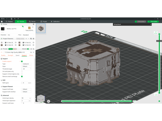Open the Quality settings tab

pyautogui.click(x=3, y=55)
